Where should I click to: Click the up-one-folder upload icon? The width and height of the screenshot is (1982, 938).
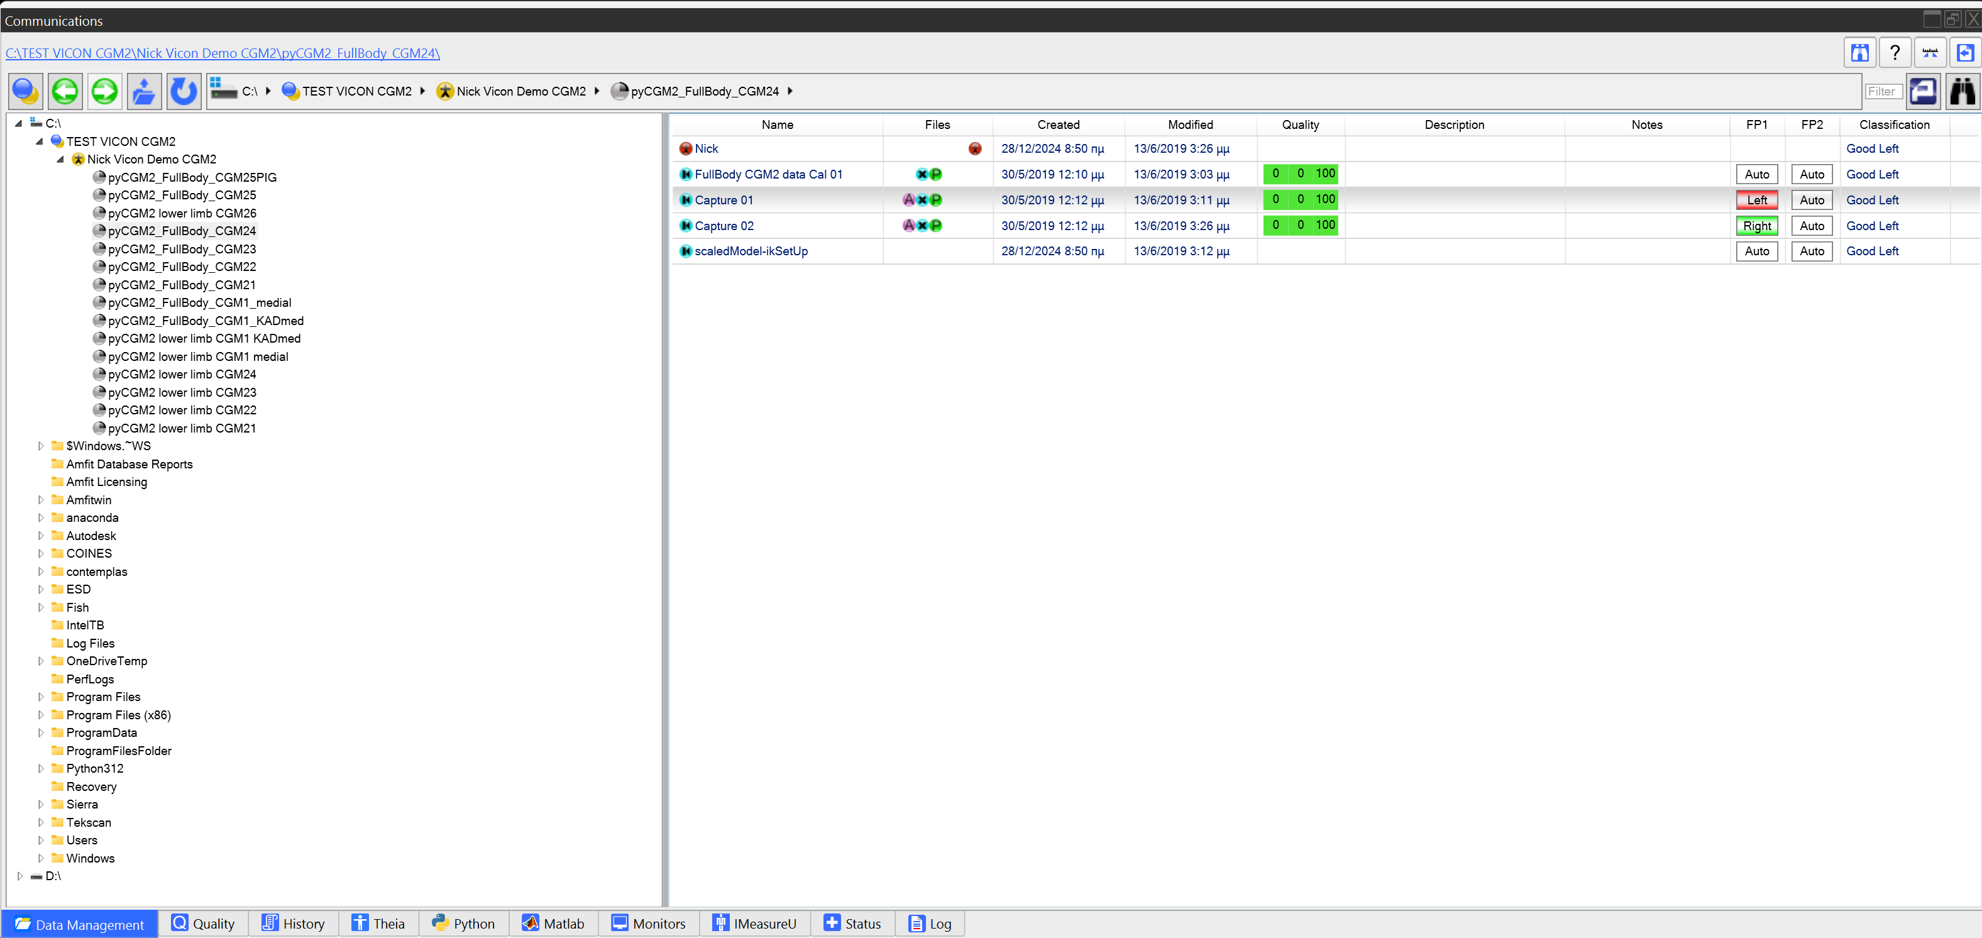point(144,92)
